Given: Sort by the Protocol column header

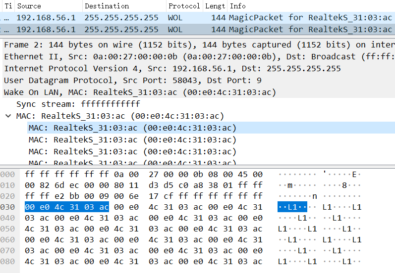Looking at the screenshot, I should (x=183, y=6).
